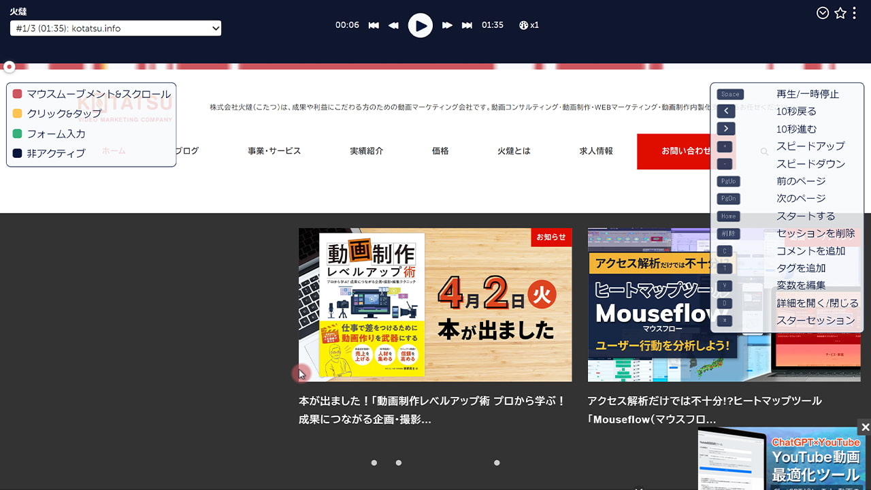Click the 火燵 session title
This screenshot has height=490, width=871.
coord(18,11)
